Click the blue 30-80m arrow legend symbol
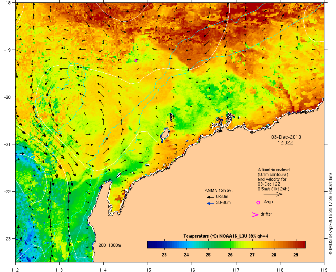This screenshot has width=336, height=272. 210,204
